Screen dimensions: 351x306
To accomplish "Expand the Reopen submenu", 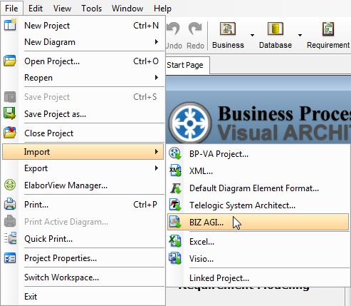I will click(x=156, y=78).
